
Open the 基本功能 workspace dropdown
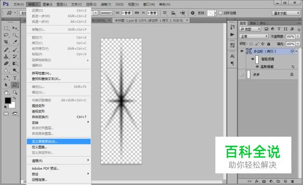pos(286,13)
